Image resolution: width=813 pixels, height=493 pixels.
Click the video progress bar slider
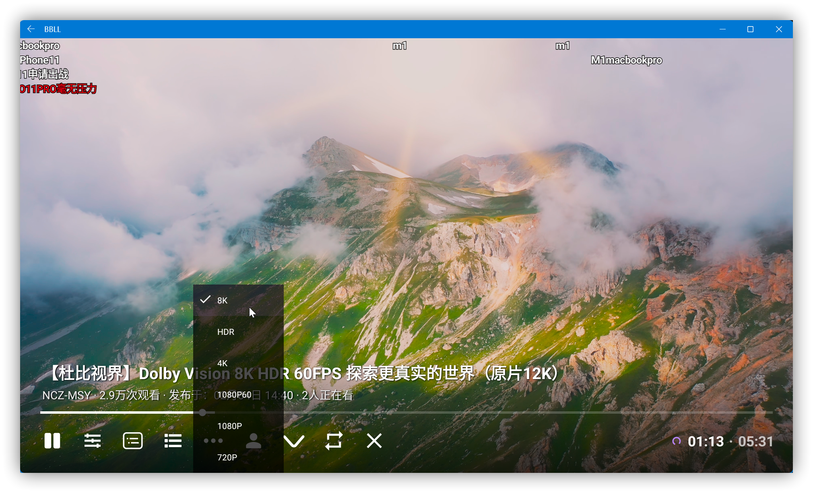click(x=203, y=413)
